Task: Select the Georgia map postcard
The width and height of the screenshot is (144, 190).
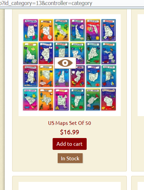Action: tap(109, 30)
